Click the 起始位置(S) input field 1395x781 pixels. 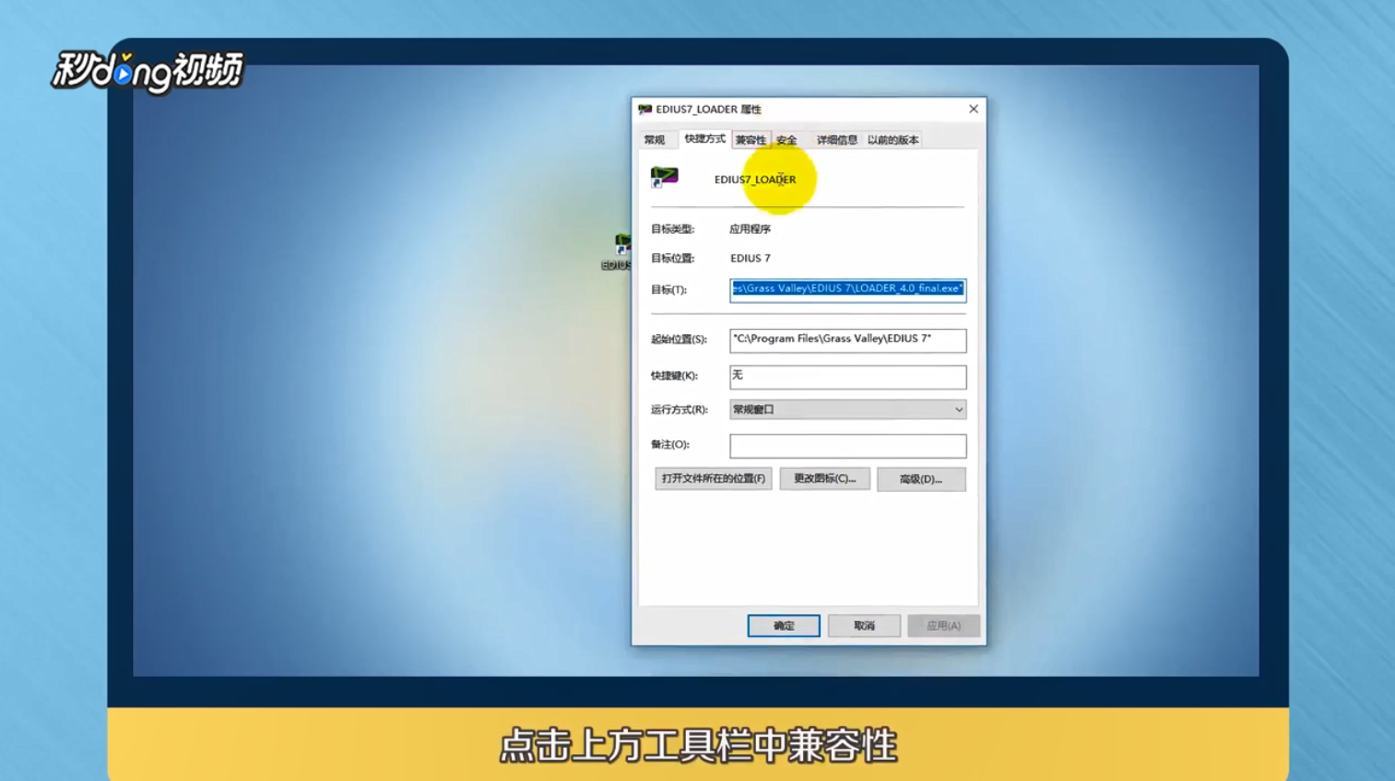847,340
